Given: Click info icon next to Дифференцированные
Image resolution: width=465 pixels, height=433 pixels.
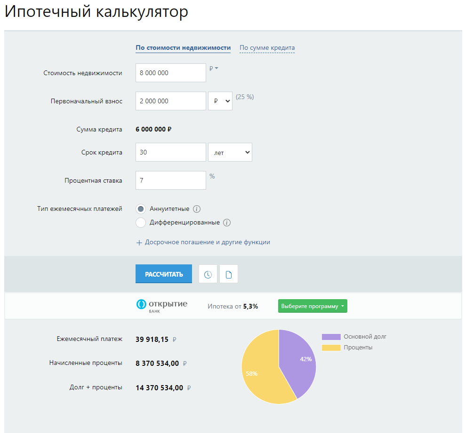Looking at the screenshot, I should click(x=227, y=223).
